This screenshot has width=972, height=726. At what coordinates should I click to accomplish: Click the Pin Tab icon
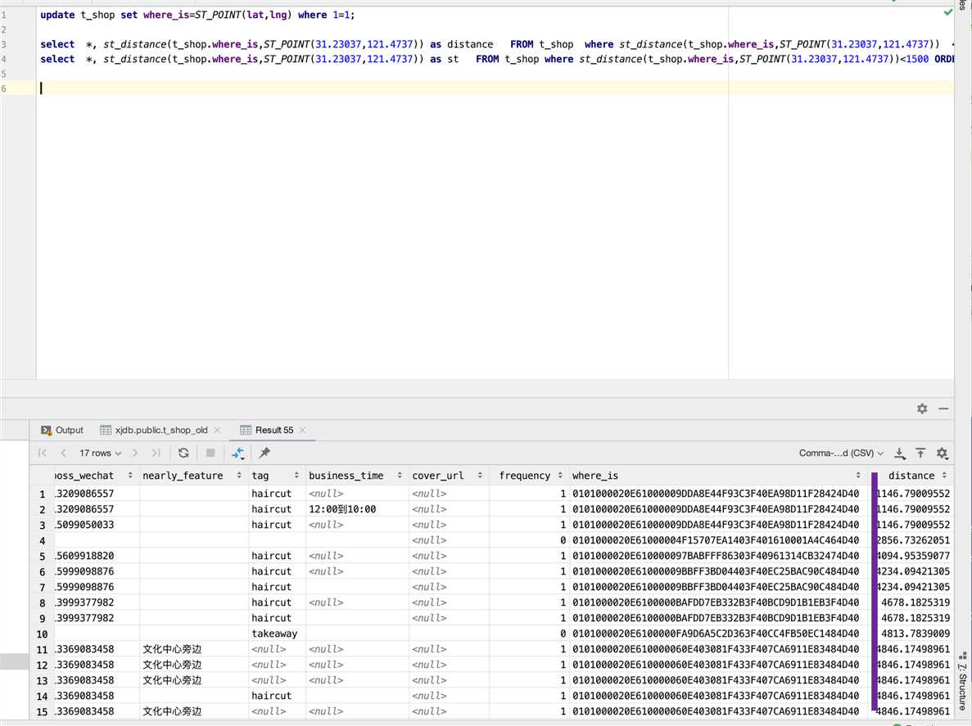tap(264, 453)
